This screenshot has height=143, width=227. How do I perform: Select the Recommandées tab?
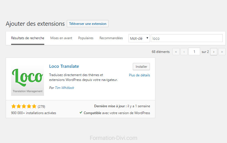coord(111,38)
